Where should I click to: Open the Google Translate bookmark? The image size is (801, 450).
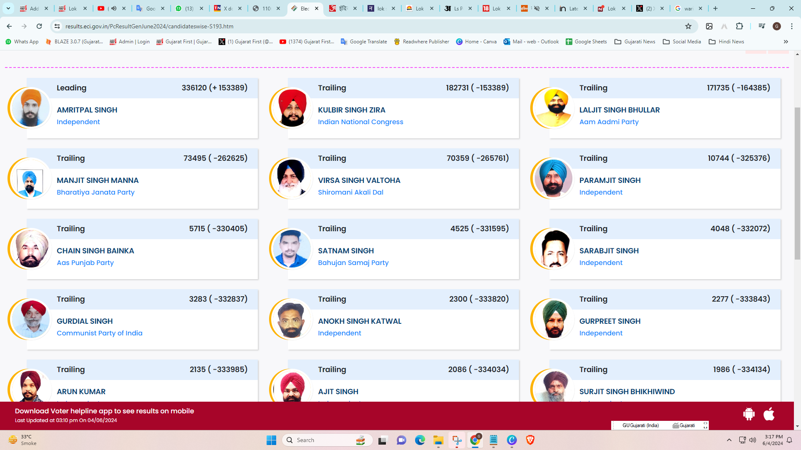pyautogui.click(x=364, y=42)
